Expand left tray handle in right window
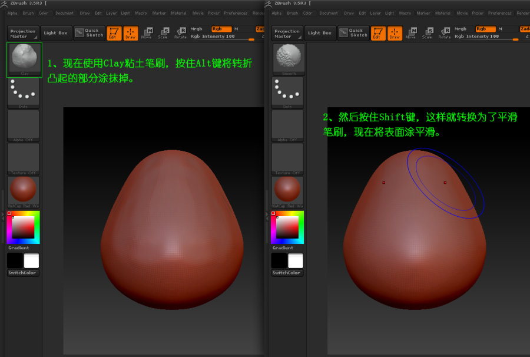530x357 pixels. point(267,216)
